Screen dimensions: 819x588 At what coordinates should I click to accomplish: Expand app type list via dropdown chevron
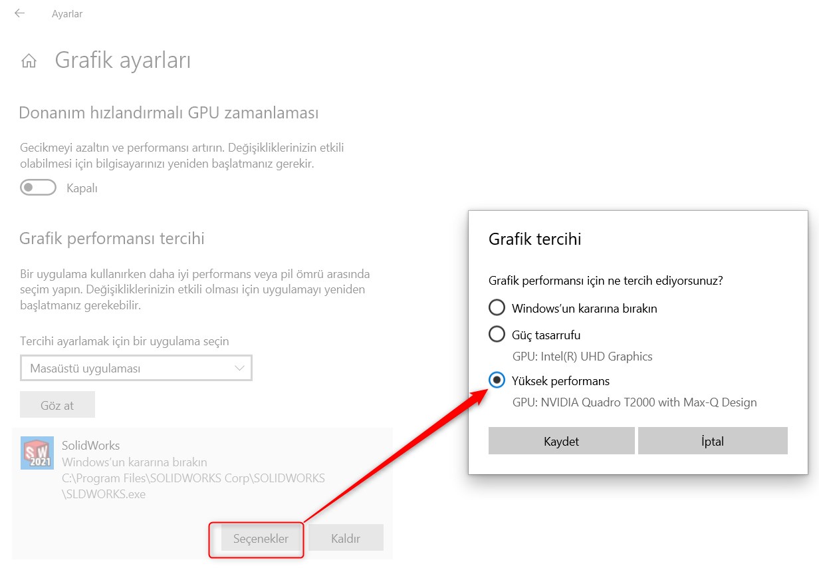click(x=239, y=368)
